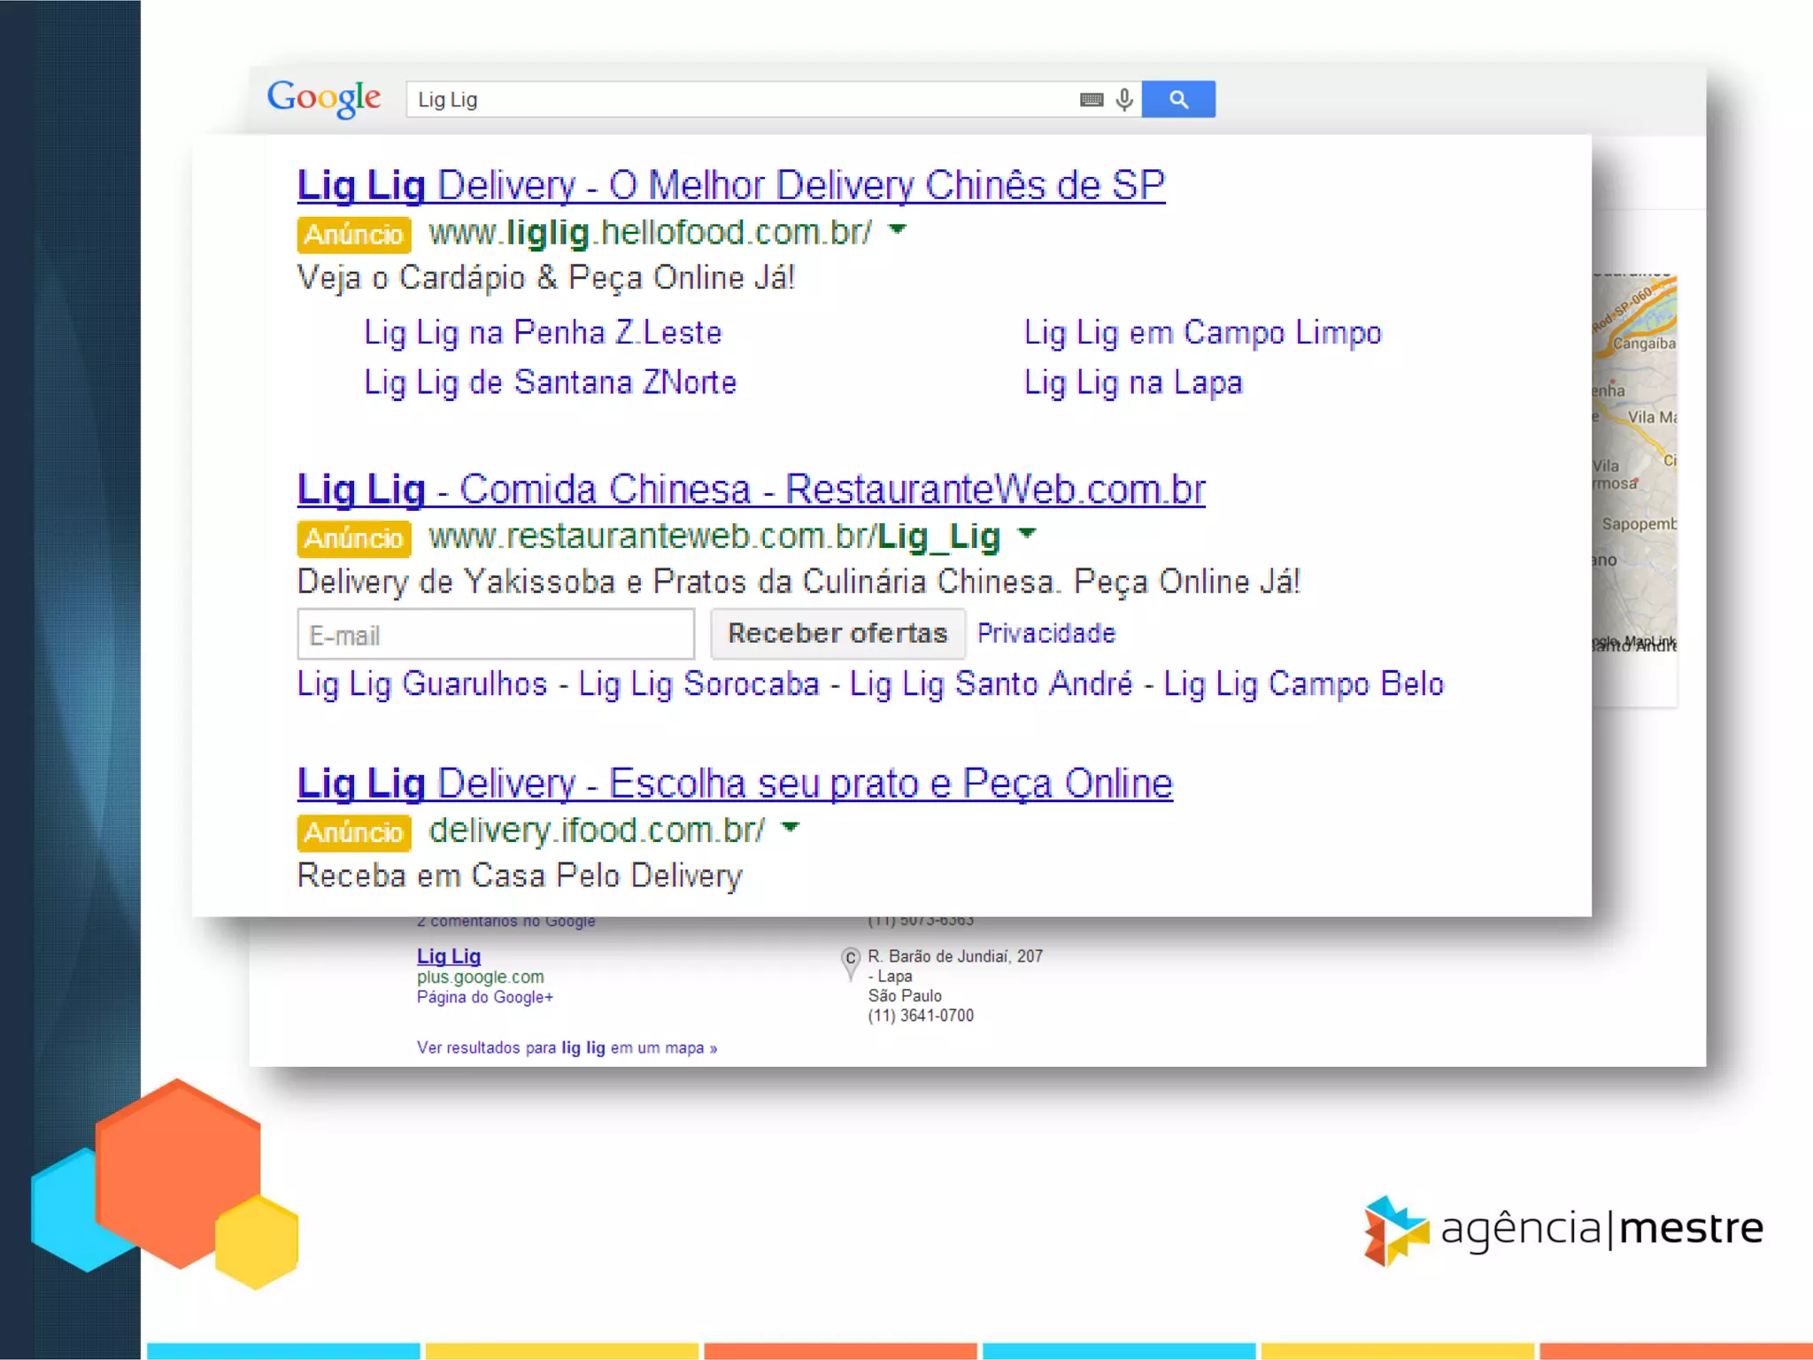
Task: Focus the E-mail input field
Action: tap(495, 634)
